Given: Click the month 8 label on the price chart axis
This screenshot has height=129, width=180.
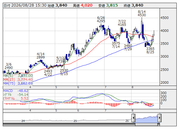Looking at the screenshot, I should pyautogui.click(x=132, y=87).
